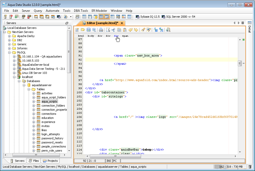Click the Undo arrow icon
Viewport: 255px width, 171px height.
pos(131,30)
